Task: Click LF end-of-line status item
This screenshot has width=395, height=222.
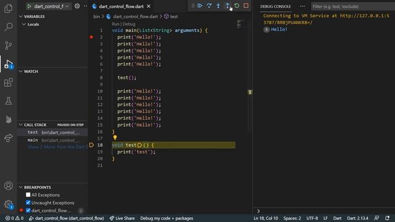Action: coord(325,218)
